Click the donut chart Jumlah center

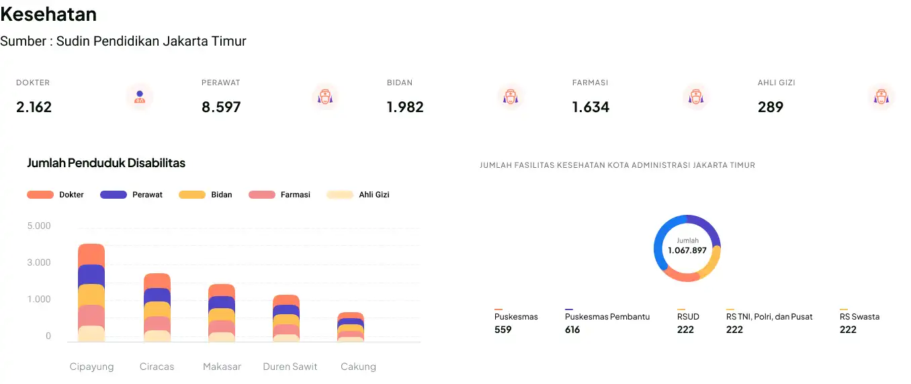tap(687, 246)
